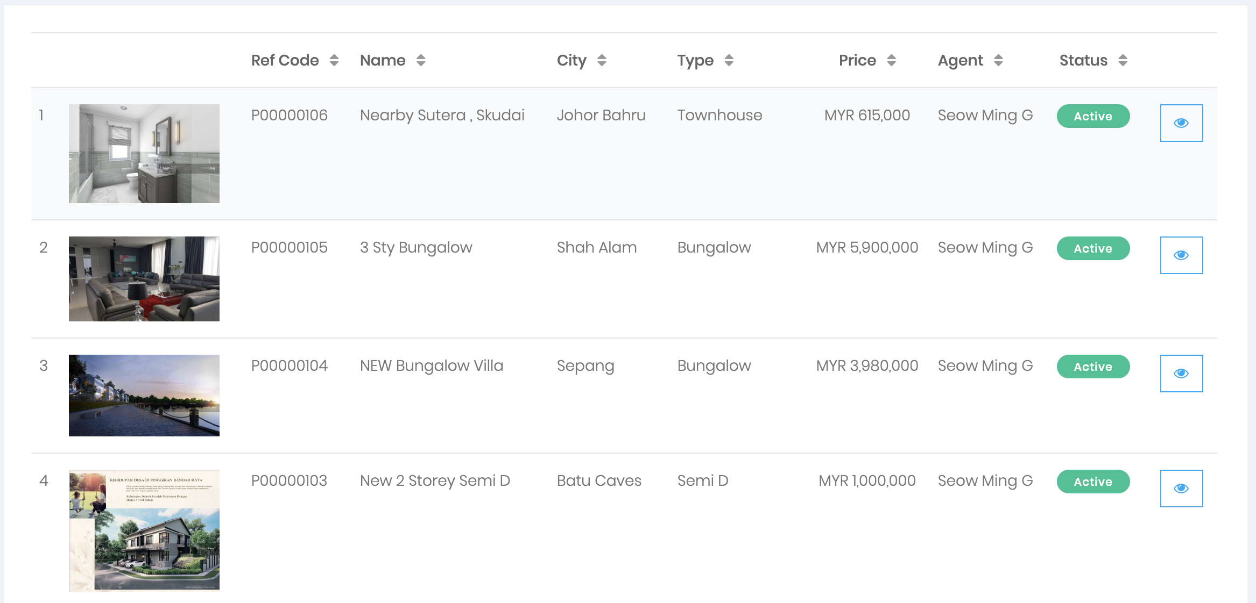Click Active status on Shah Alam row
This screenshot has width=1256, height=603.
pos(1093,248)
